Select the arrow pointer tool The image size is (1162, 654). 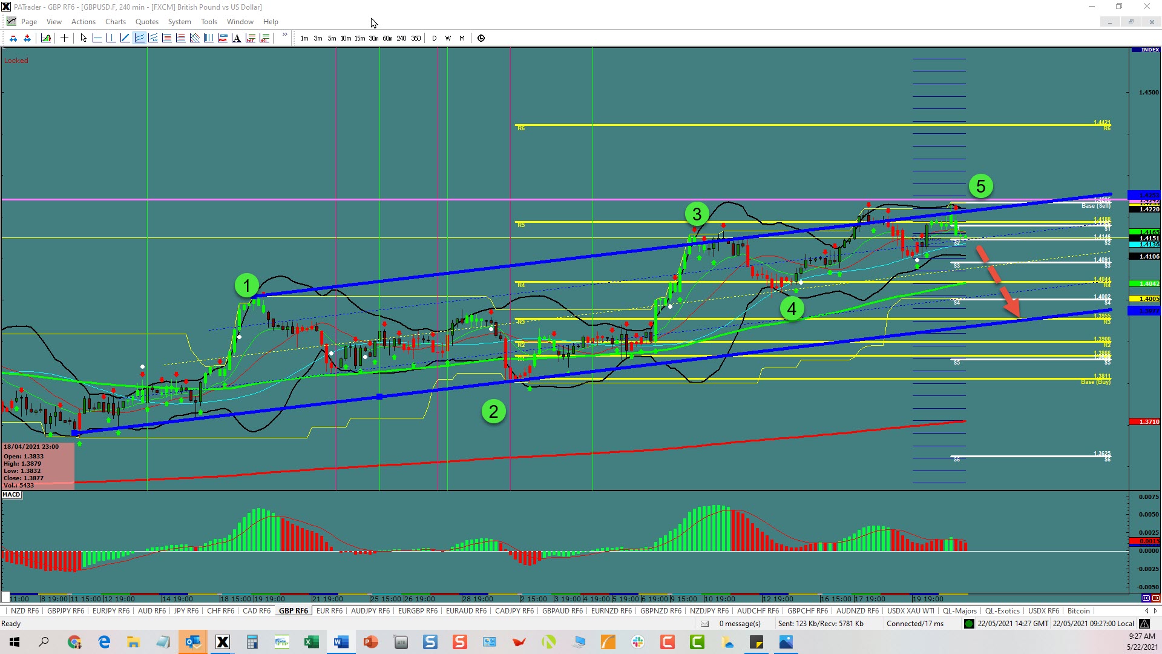[84, 38]
